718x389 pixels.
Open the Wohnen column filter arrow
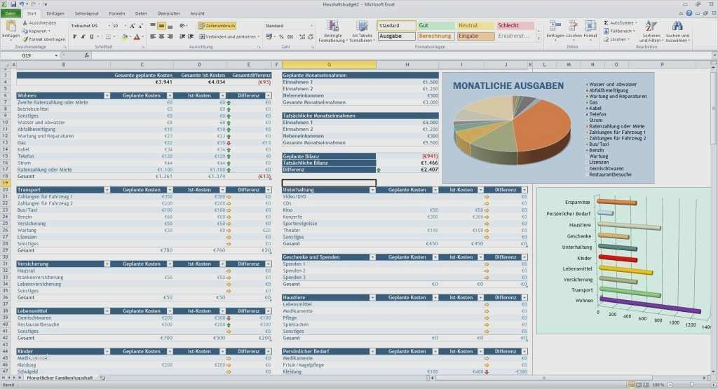tap(107, 95)
